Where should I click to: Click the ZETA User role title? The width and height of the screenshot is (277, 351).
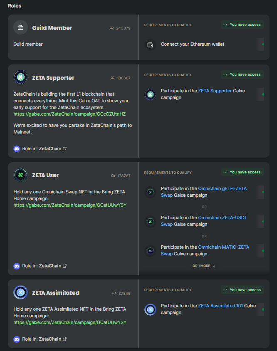pos(45,175)
